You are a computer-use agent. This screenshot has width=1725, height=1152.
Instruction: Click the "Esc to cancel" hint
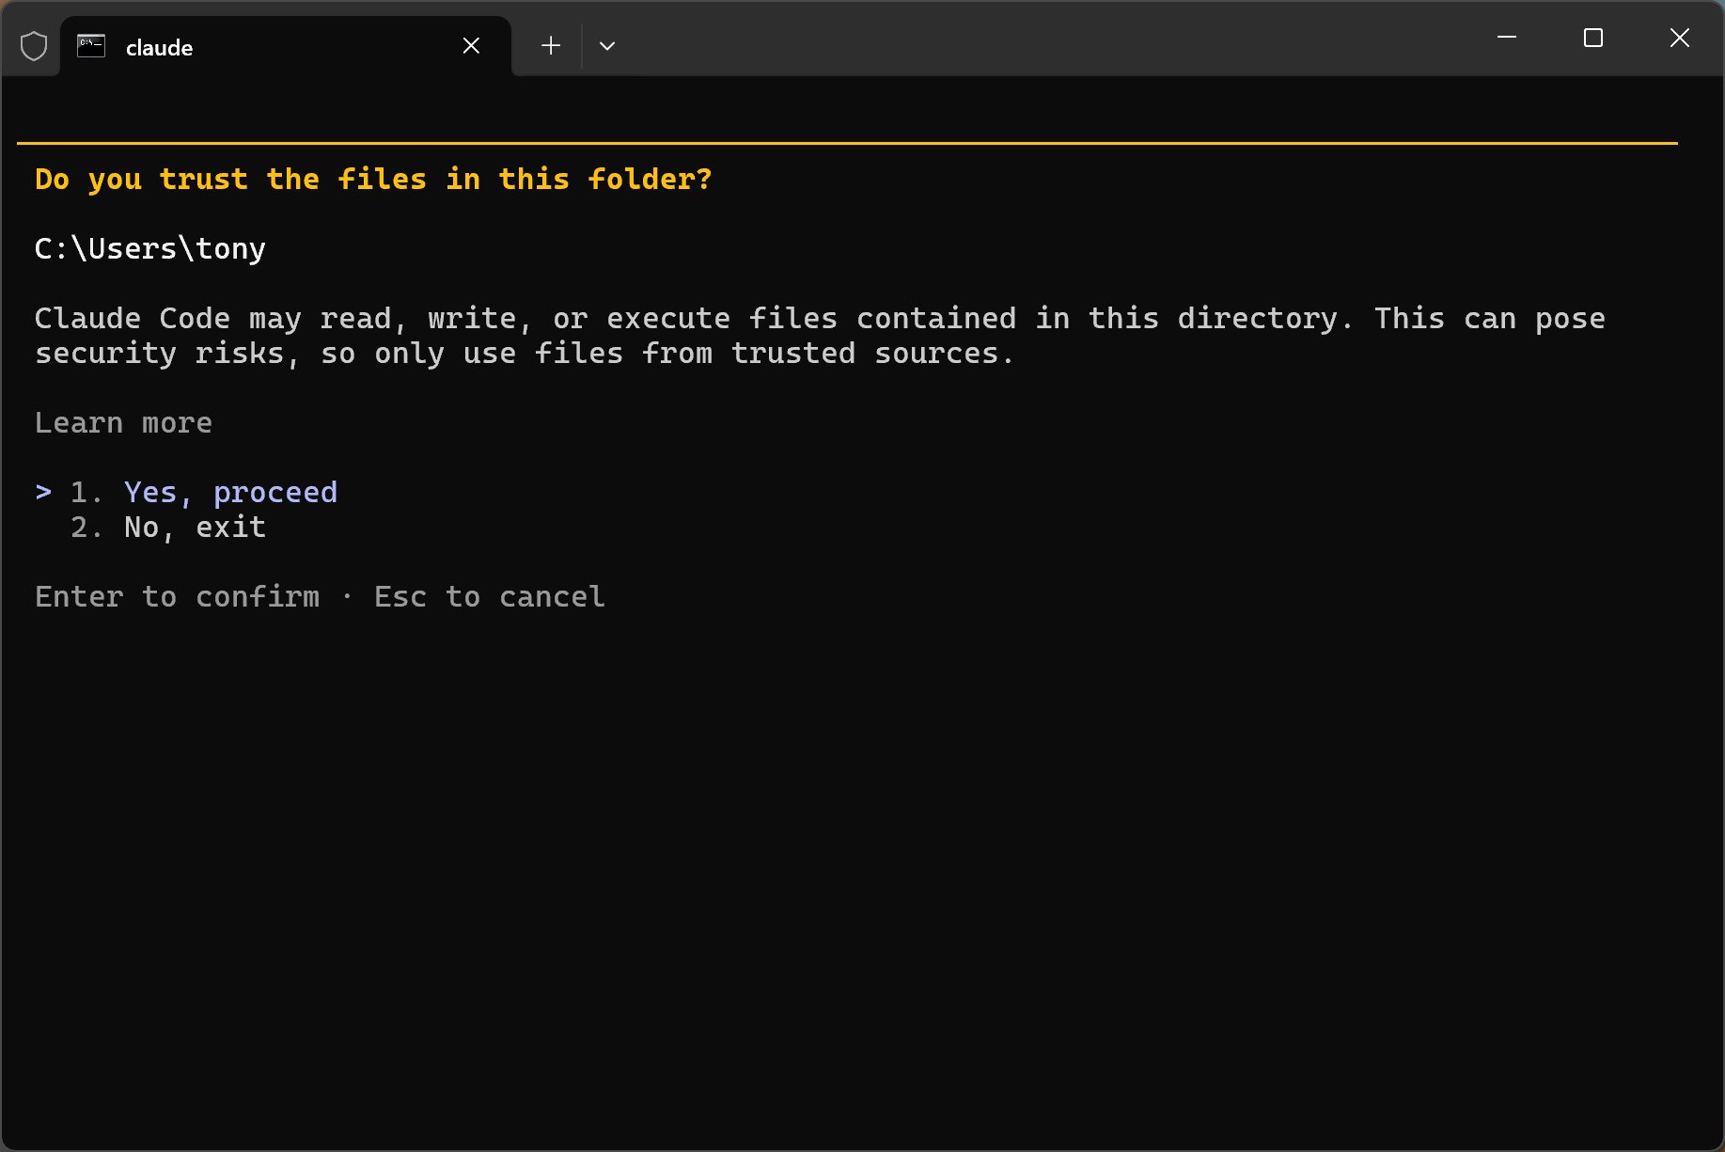pos(489,597)
